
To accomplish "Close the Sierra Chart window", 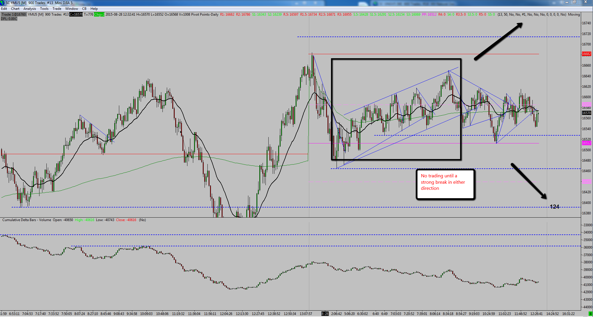I will click(585, 2).
